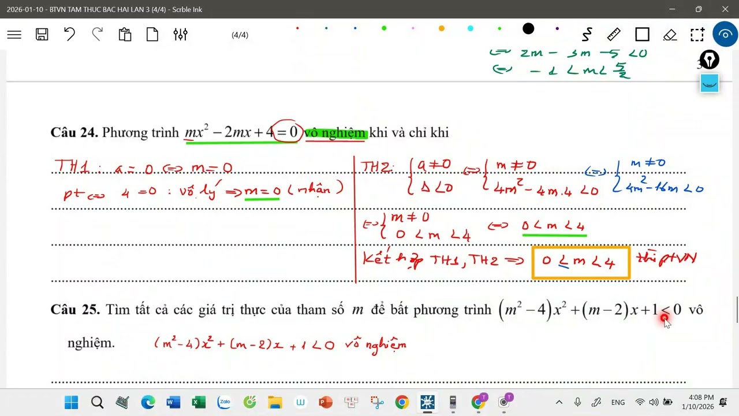The height and width of the screenshot is (416, 739).
Task: Open Google Chrome from the taskbar
Action: (x=402, y=402)
